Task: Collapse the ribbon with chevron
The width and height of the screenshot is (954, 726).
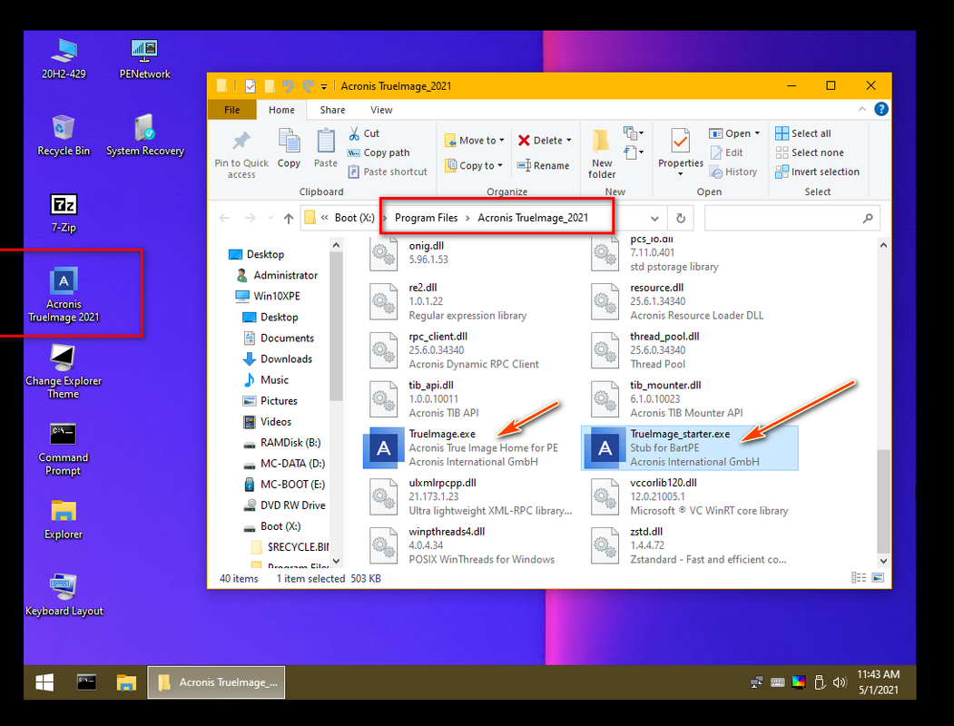Action: (x=862, y=110)
